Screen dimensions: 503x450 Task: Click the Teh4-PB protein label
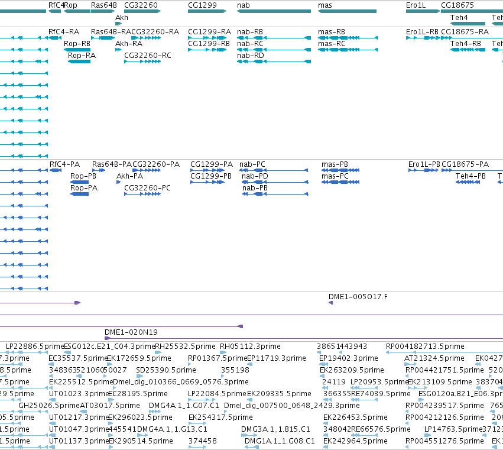pyautogui.click(x=470, y=176)
